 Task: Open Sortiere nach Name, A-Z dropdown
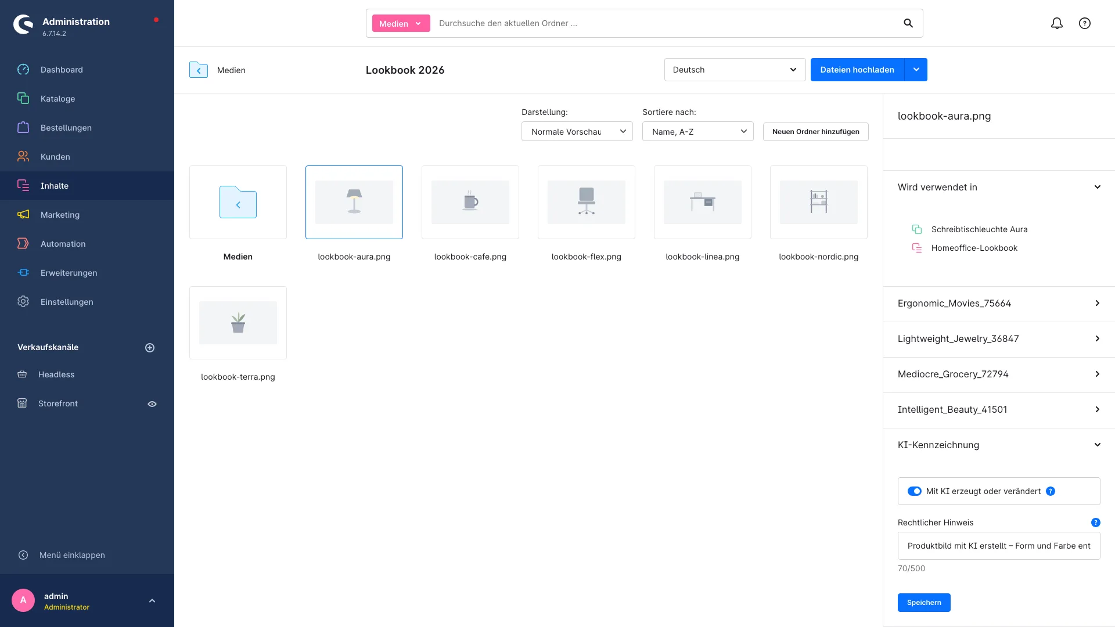[698, 132]
